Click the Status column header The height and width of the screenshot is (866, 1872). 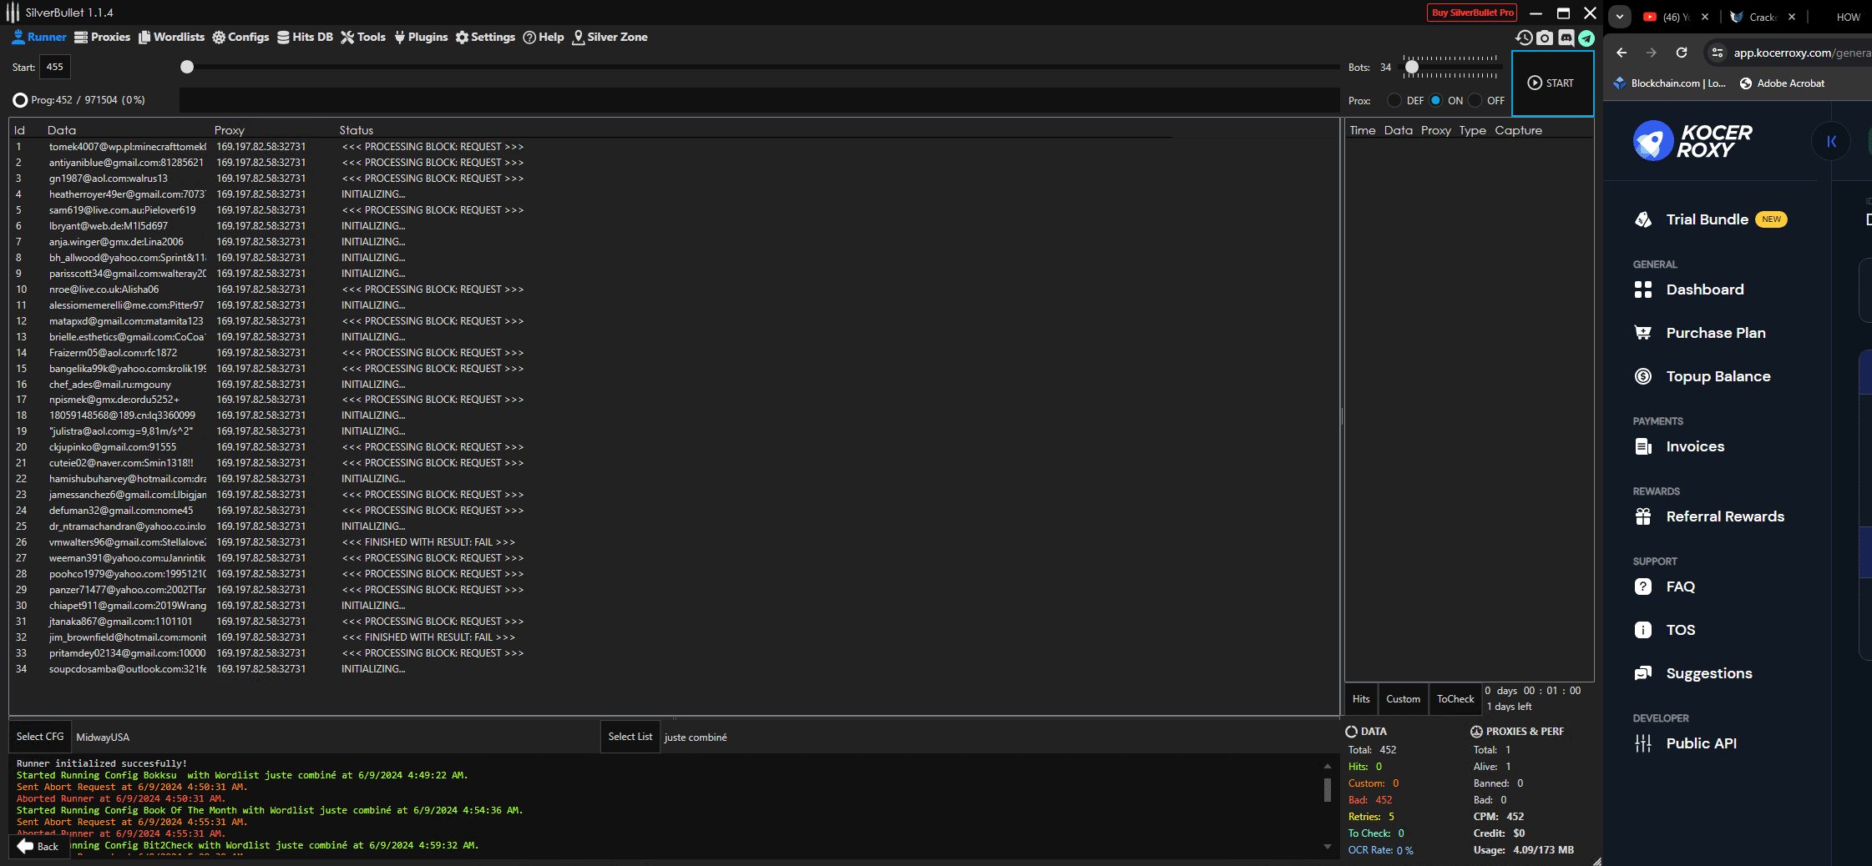pyautogui.click(x=357, y=130)
